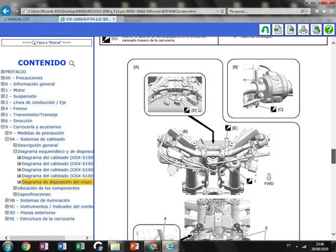This screenshot has height=252, width=336.
Task: Click the circular arrow shield taskbar icon
Action: click(98, 247)
